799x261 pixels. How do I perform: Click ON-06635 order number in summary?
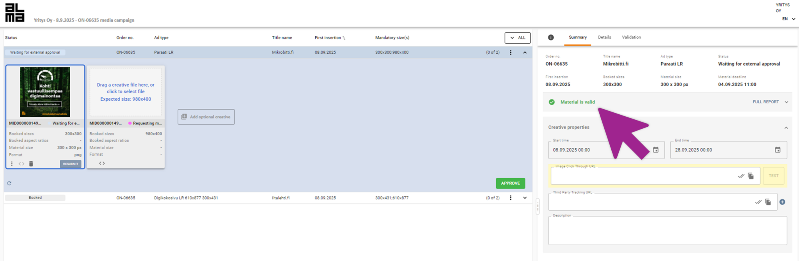click(556, 64)
